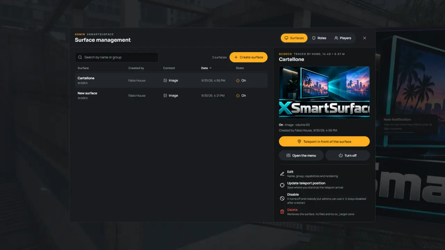Click the Disable prohibition icon

282,198
